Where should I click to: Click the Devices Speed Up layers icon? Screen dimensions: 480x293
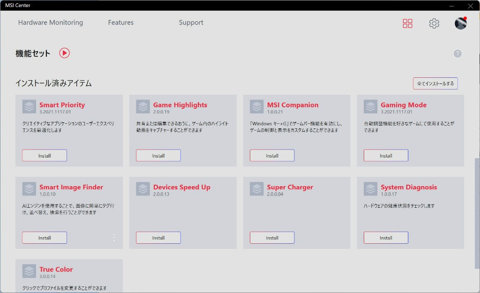coord(143,189)
